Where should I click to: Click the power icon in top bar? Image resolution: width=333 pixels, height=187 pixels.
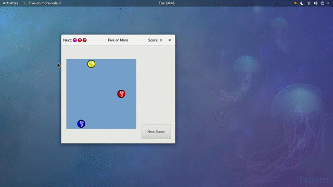323,3
